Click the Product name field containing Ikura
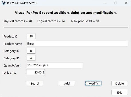131x97 pixels. [x=77, y=44]
